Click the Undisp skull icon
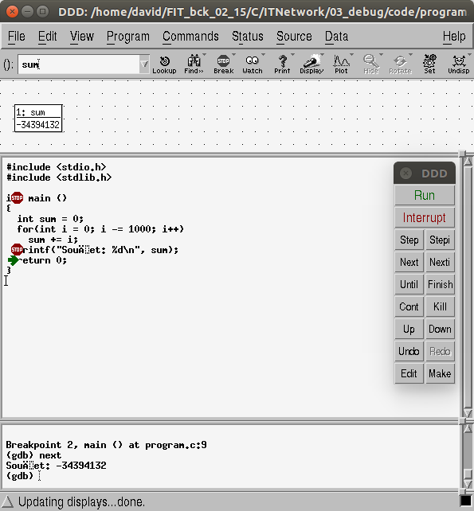 (x=458, y=64)
